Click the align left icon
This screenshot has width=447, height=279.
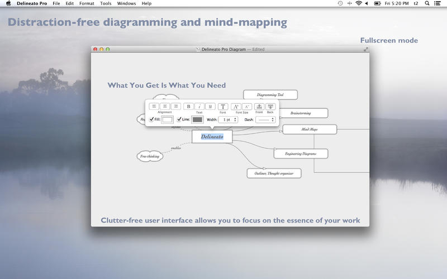click(x=154, y=106)
